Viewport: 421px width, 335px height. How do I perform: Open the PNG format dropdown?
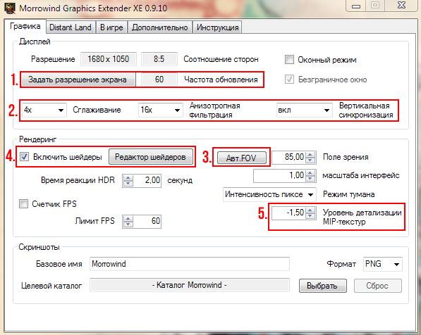click(382, 264)
